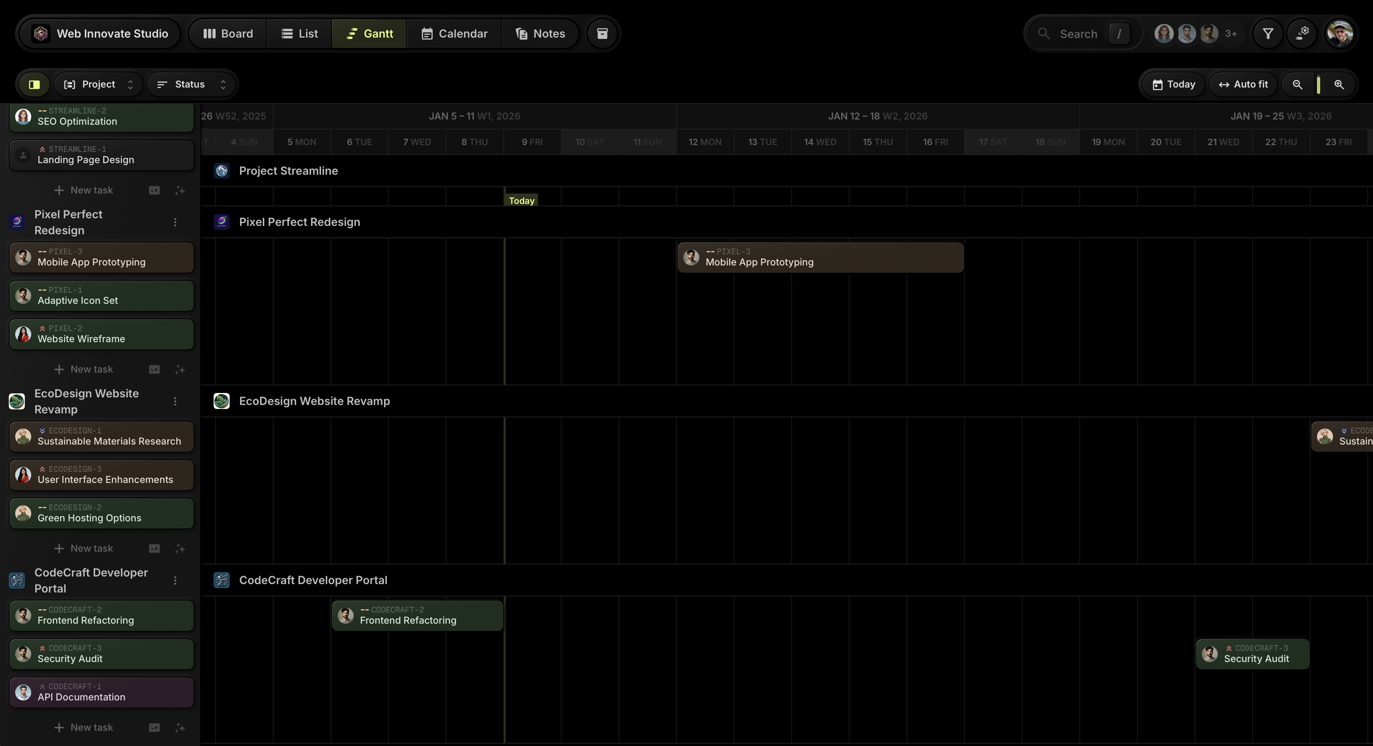The height and width of the screenshot is (746, 1373).
Task: Toggle the sidebar panel visibility
Action: click(35, 84)
